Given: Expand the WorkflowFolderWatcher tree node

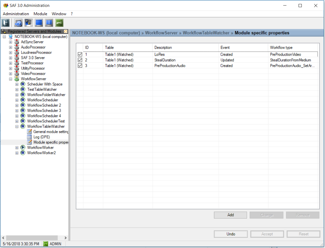Looking at the screenshot, I should coord(17,95).
